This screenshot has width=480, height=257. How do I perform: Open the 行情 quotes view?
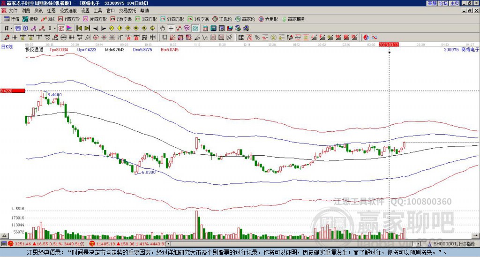coord(12,19)
